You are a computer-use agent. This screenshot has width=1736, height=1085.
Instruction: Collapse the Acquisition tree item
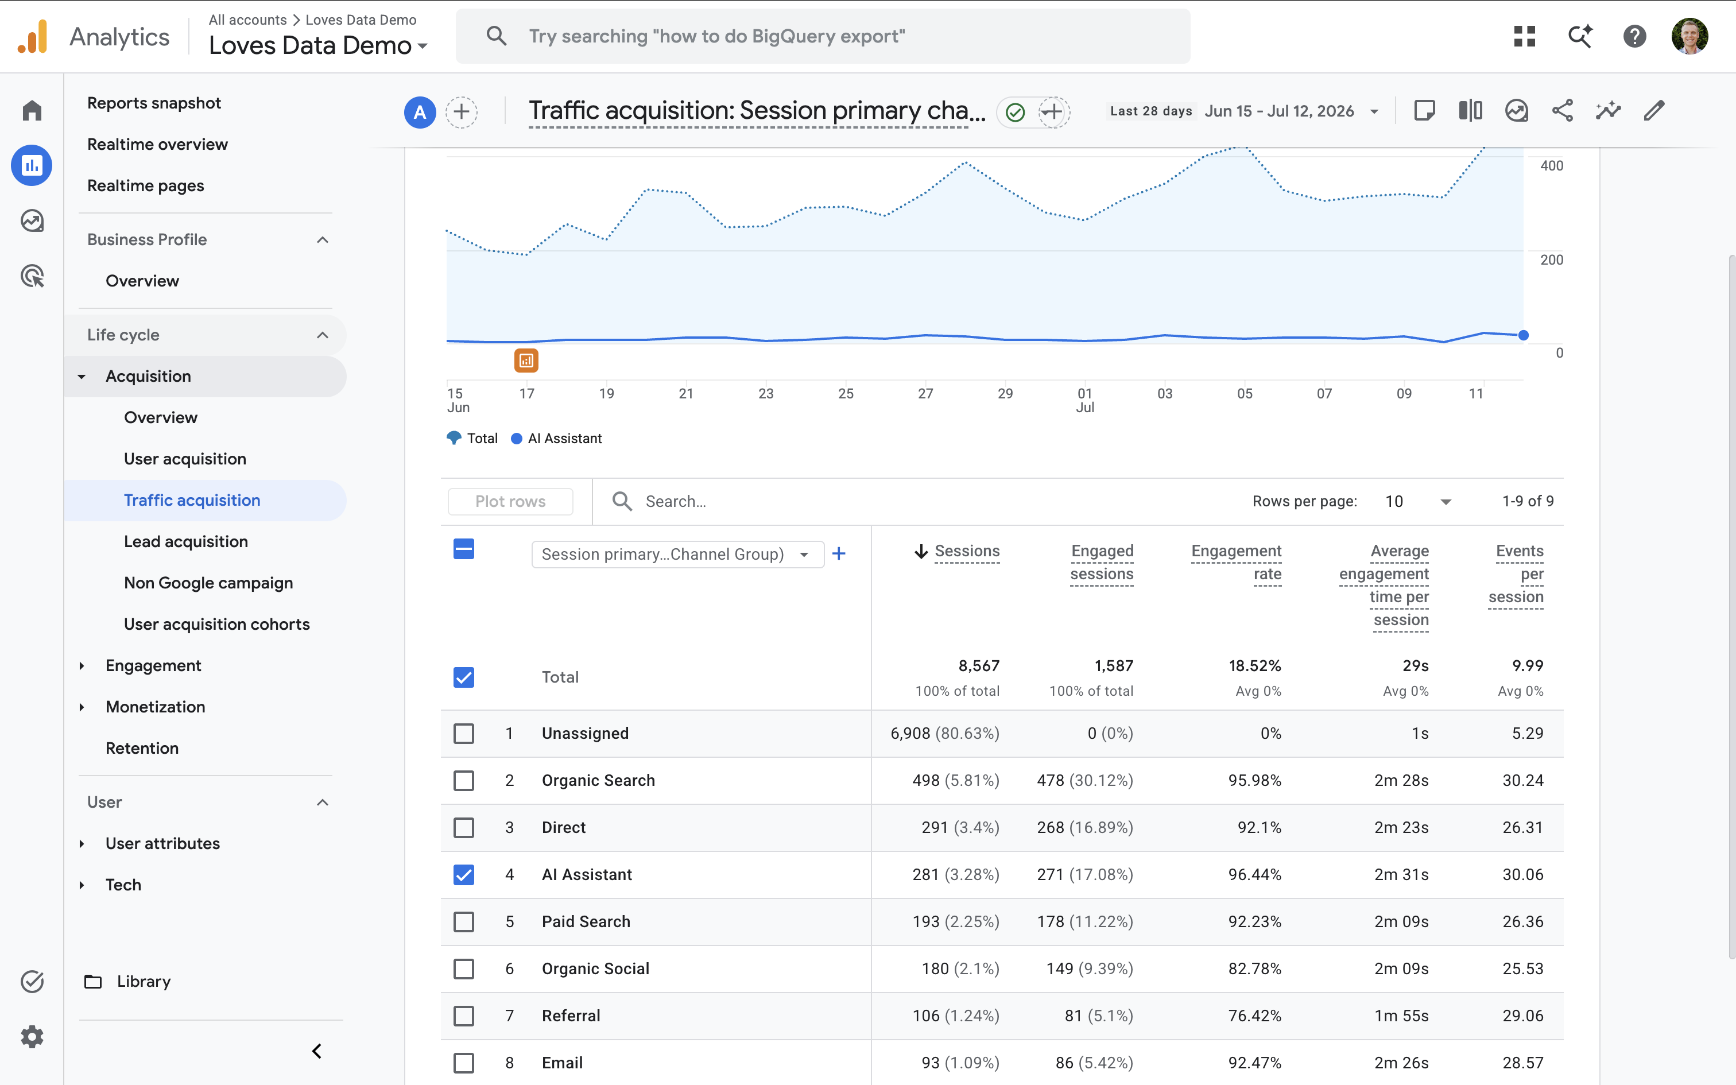click(82, 377)
